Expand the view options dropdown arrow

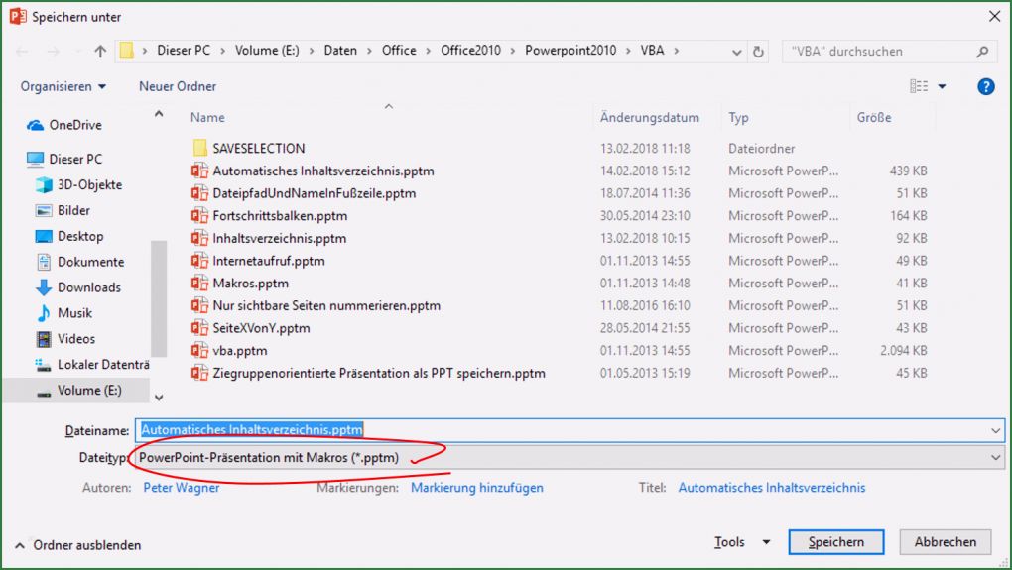[942, 86]
